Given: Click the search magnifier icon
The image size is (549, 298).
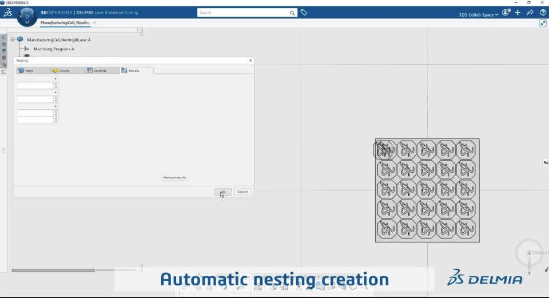Looking at the screenshot, I should 292,13.
